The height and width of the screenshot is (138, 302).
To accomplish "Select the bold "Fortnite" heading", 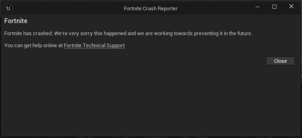I will point(16,21).
